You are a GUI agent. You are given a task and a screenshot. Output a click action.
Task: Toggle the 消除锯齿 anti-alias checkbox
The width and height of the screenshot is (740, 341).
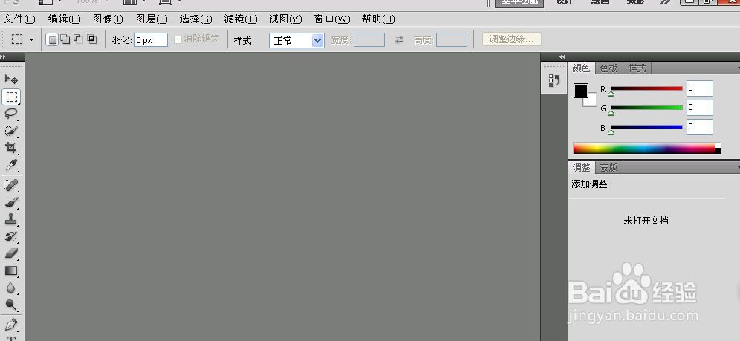tap(178, 39)
